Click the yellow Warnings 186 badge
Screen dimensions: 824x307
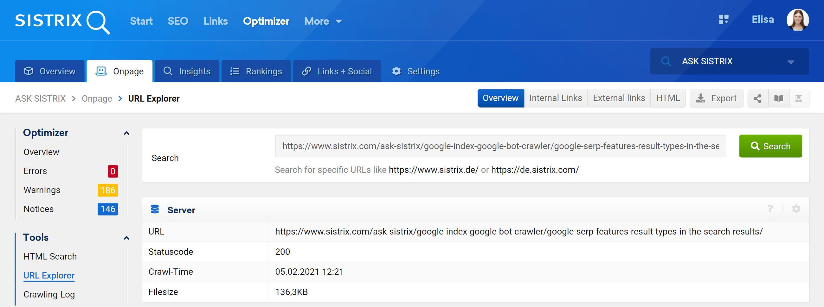coord(107,190)
